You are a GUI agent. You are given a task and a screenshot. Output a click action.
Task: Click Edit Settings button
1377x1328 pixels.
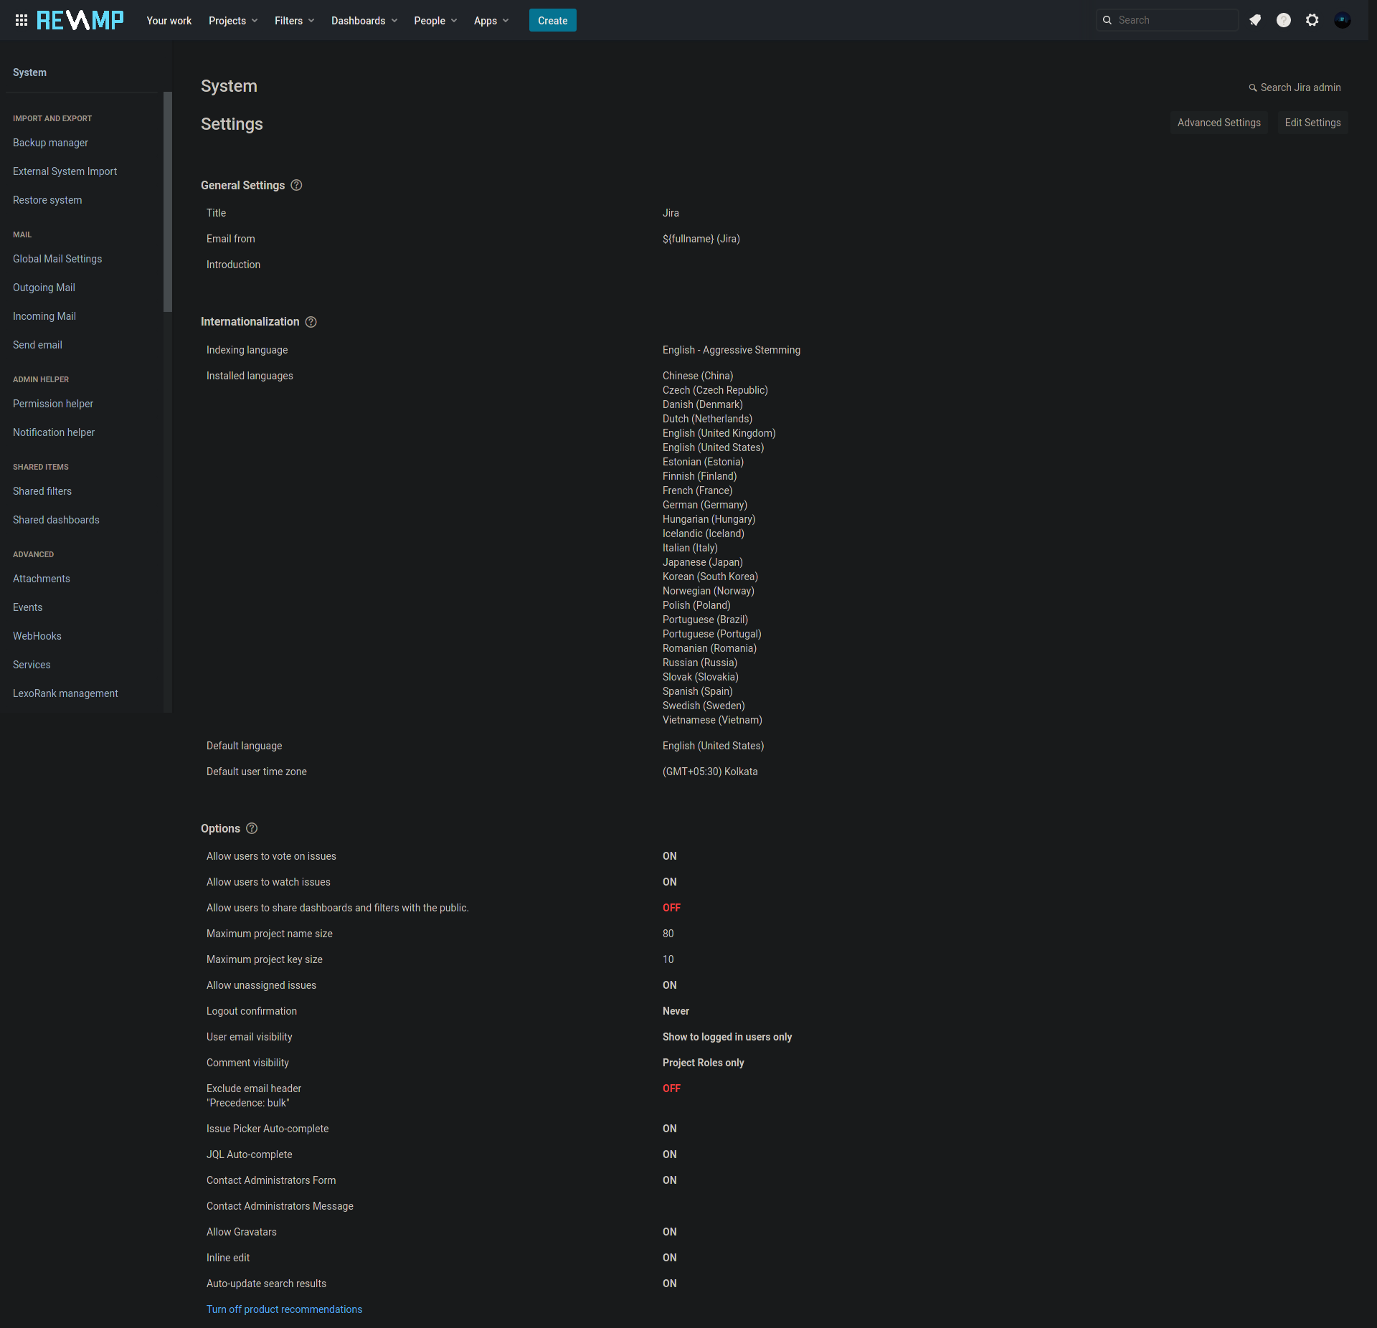point(1312,123)
